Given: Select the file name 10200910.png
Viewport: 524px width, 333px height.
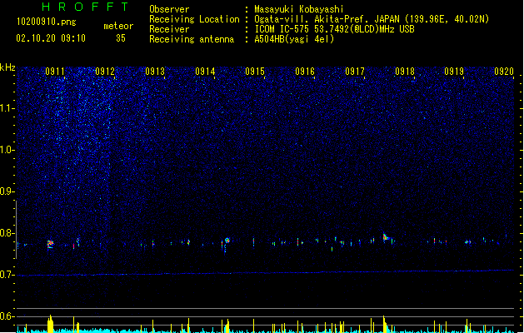Looking at the screenshot, I should (47, 22).
